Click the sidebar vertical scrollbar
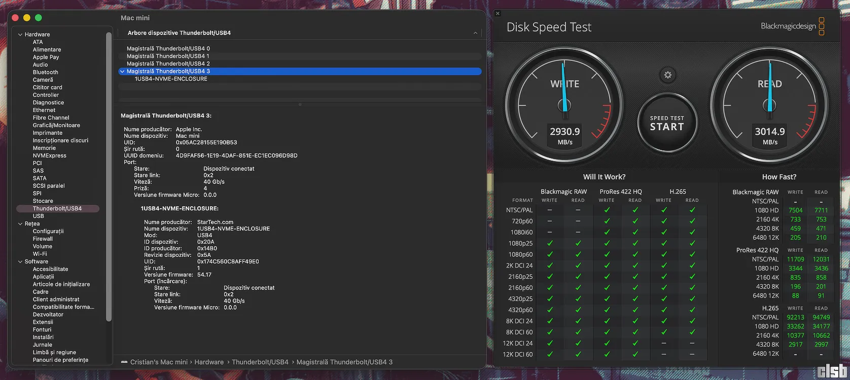The width and height of the screenshot is (850, 380). point(109,177)
